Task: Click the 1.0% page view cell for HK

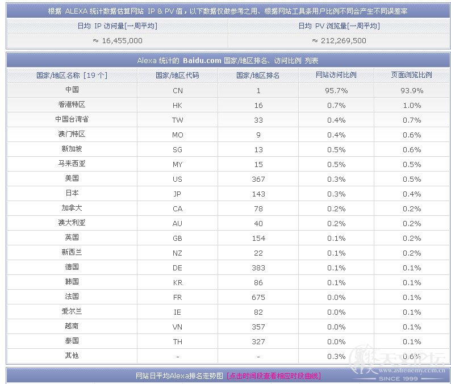Action: tap(412, 106)
